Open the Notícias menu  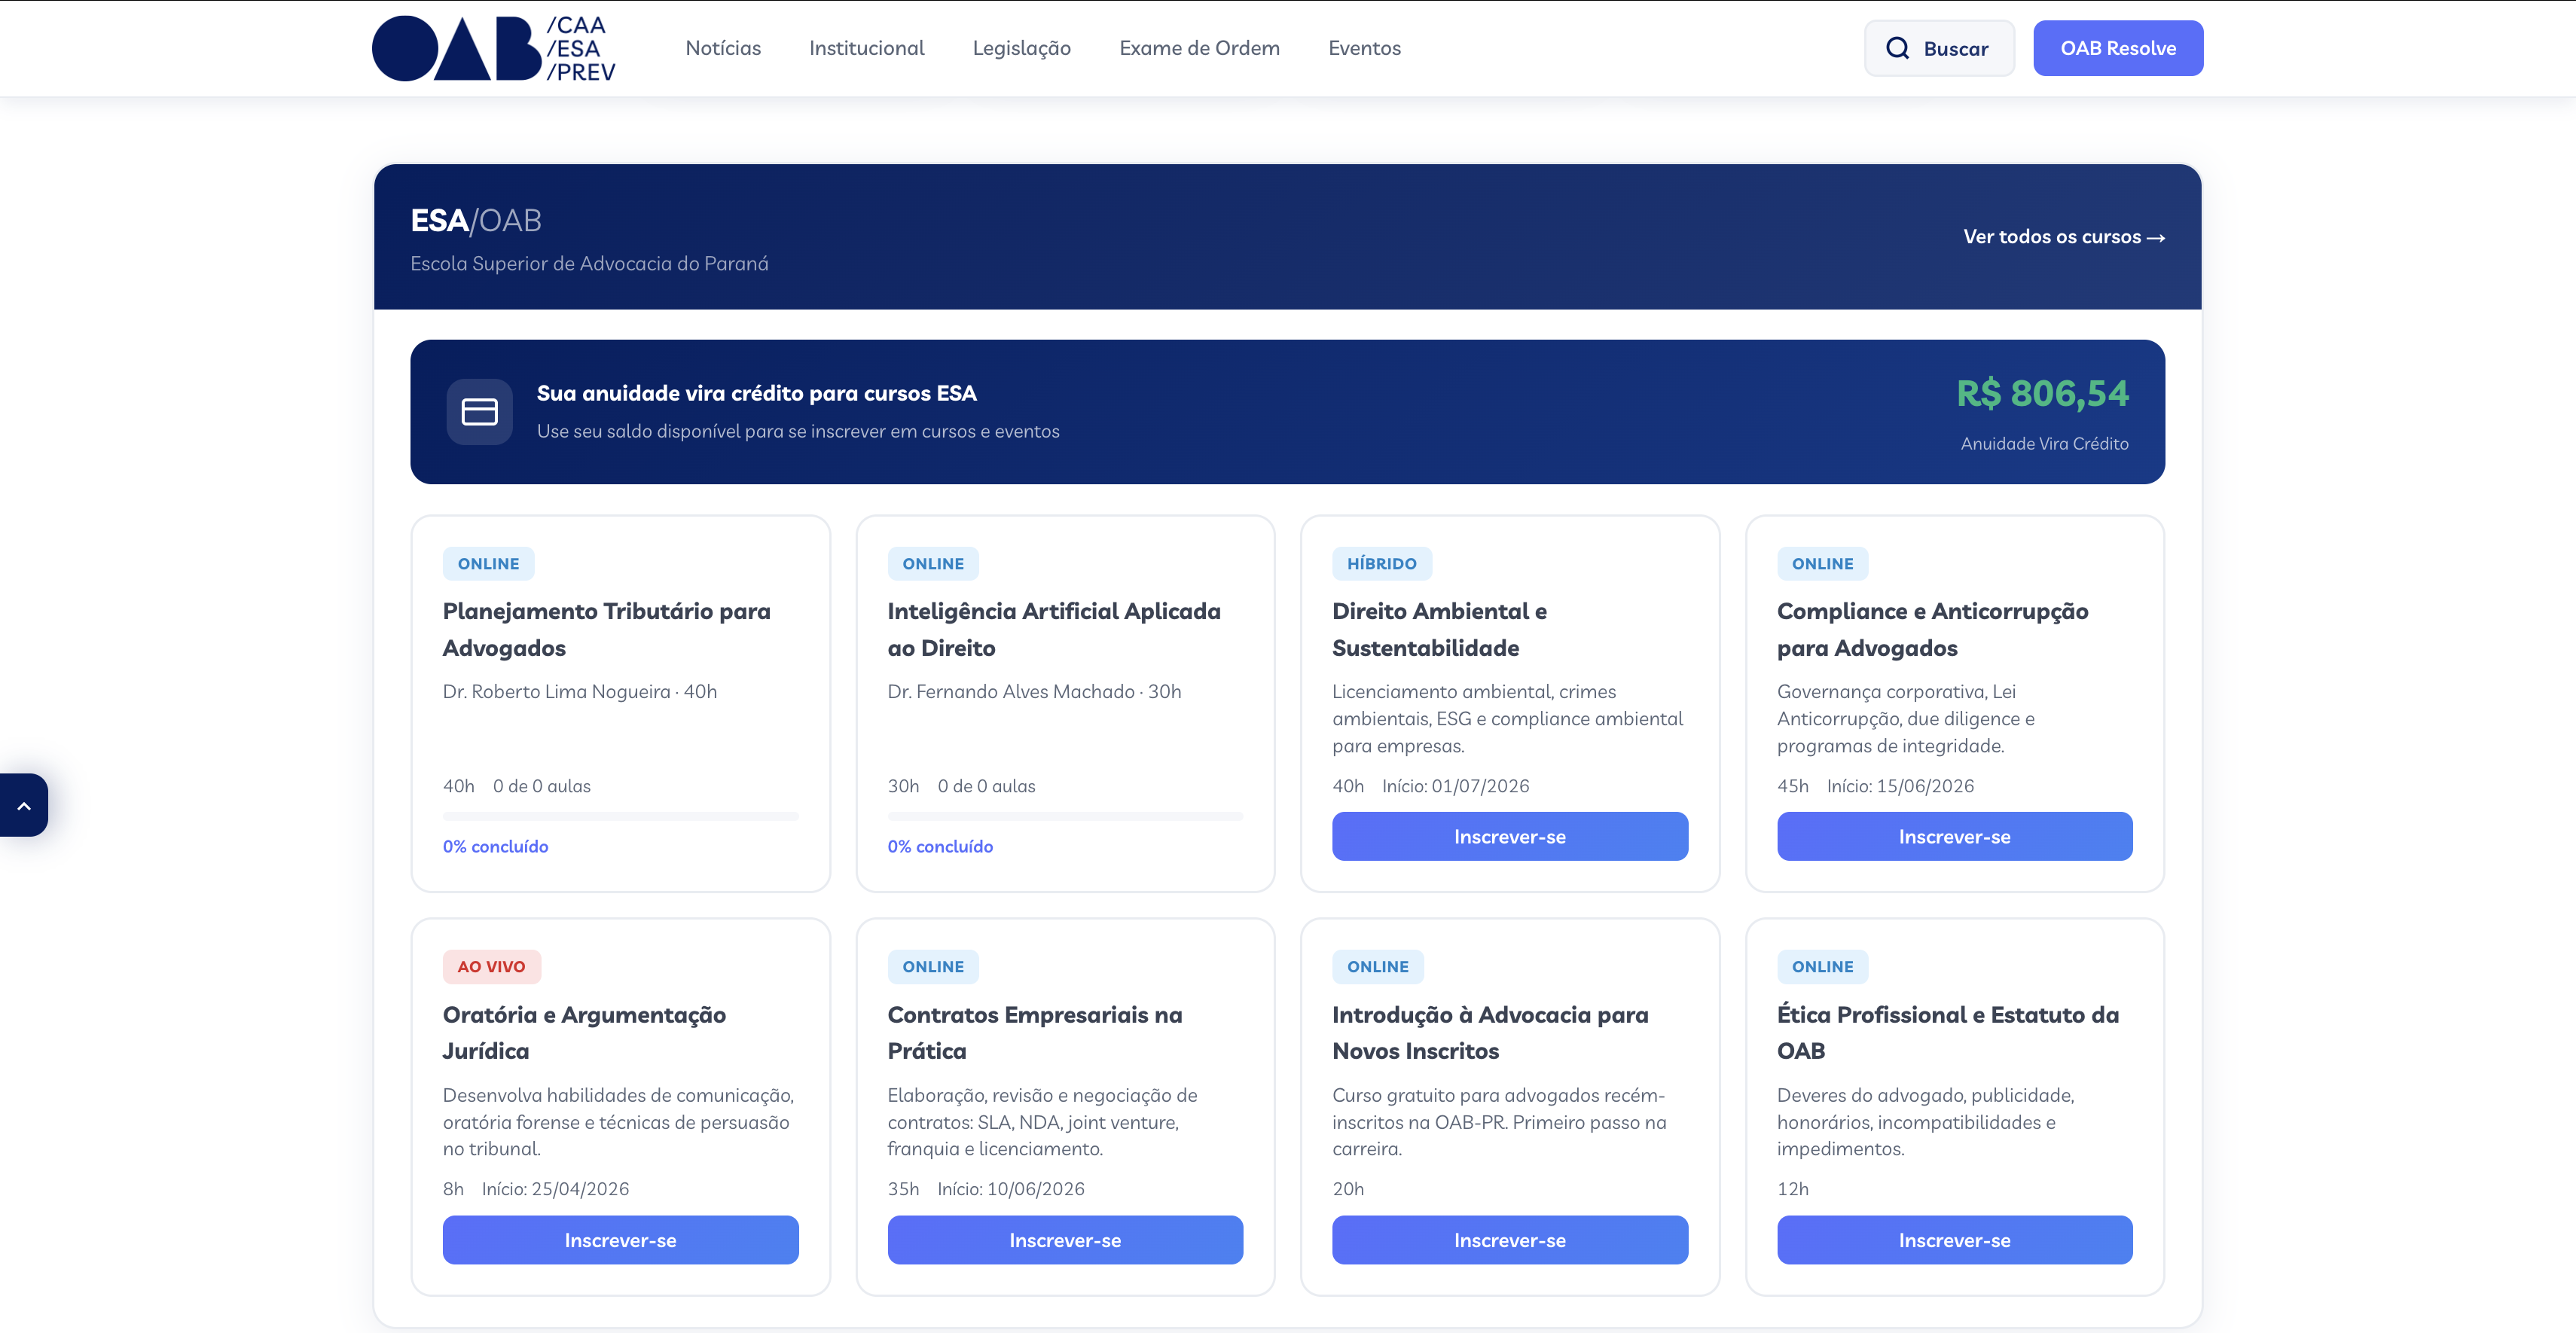(722, 48)
